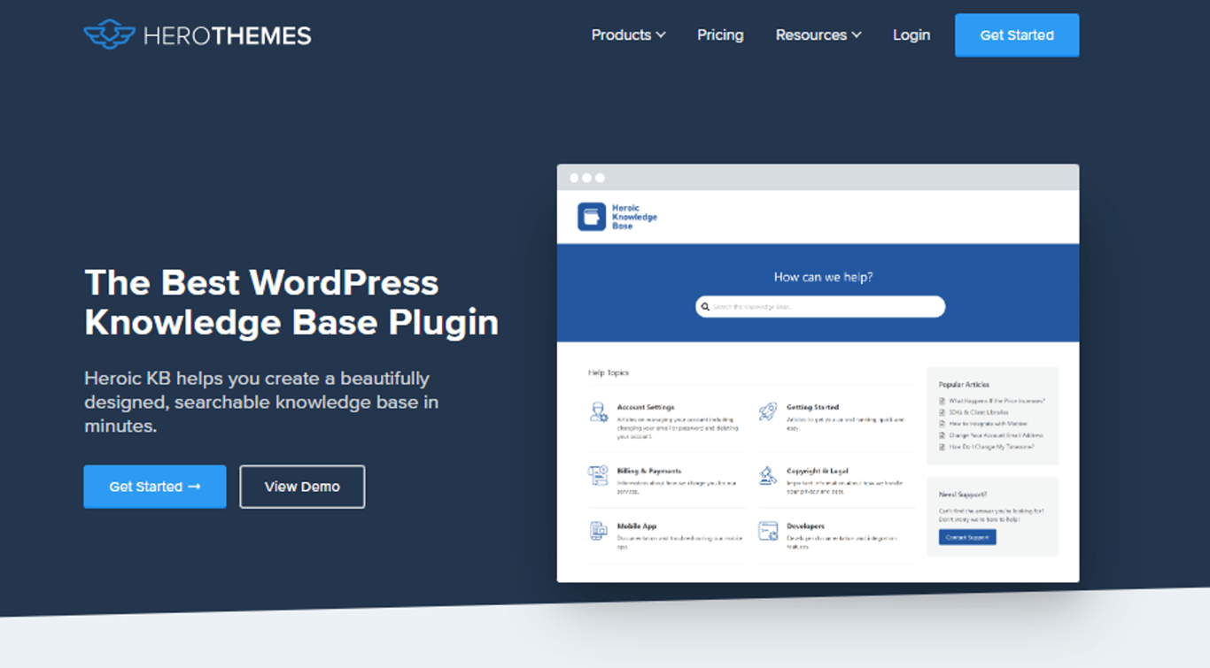Select the 'Getting Started' topic title
Image resolution: width=1210 pixels, height=668 pixels.
coord(812,407)
